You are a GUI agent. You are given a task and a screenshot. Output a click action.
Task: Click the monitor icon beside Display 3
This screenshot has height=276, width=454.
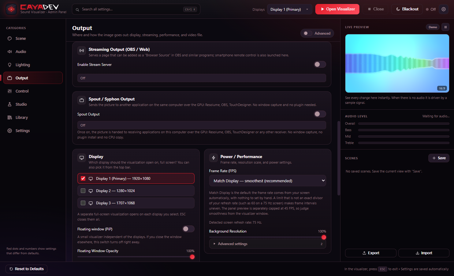[91, 203]
